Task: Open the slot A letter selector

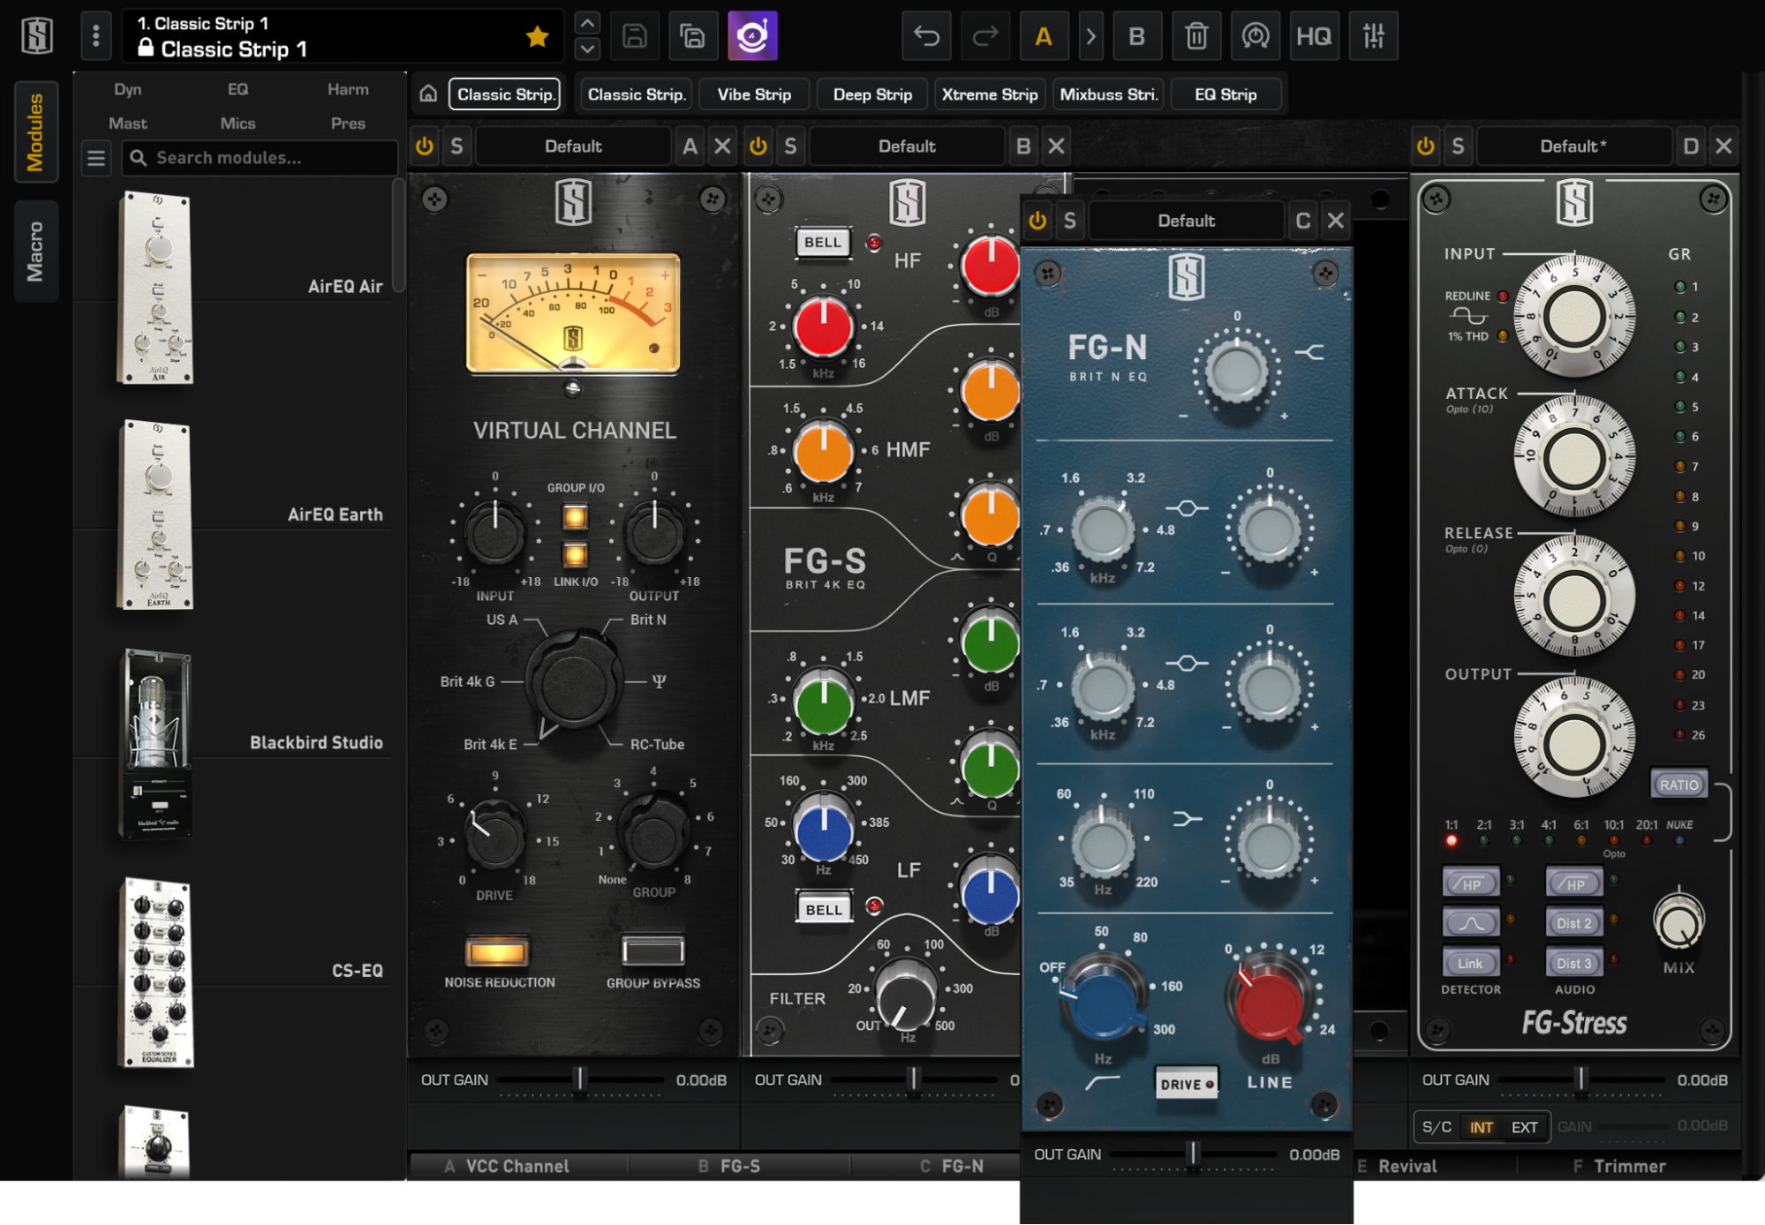Action: (690, 146)
